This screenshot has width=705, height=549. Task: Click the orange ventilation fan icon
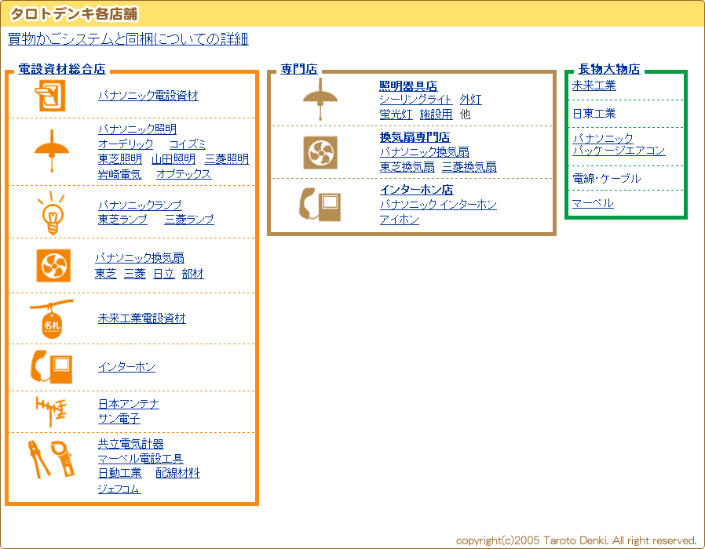point(53,266)
